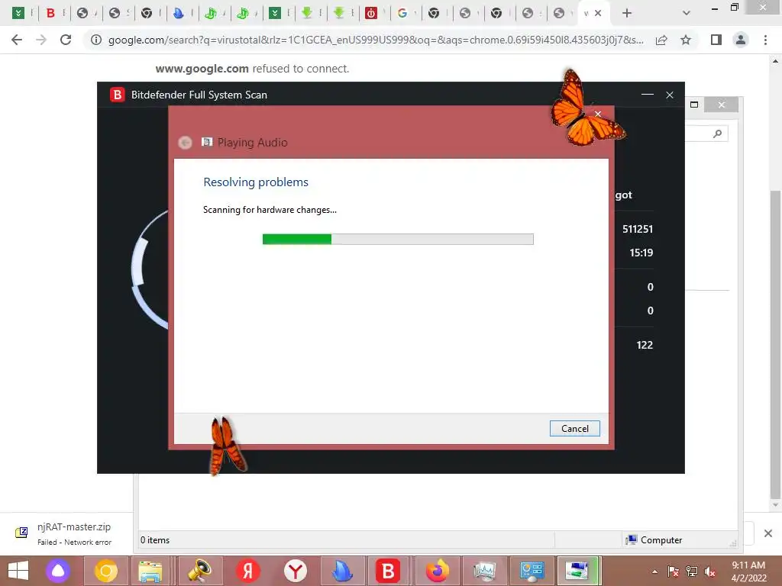Maximize the Explorer window behind Bitdefender
Screen dimensions: 782x586
pyautogui.click(x=693, y=105)
